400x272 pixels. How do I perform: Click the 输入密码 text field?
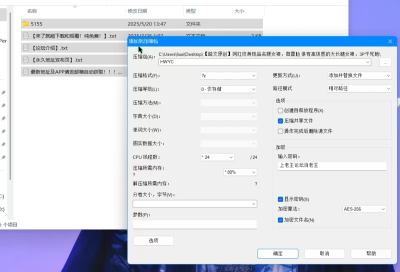point(332,166)
